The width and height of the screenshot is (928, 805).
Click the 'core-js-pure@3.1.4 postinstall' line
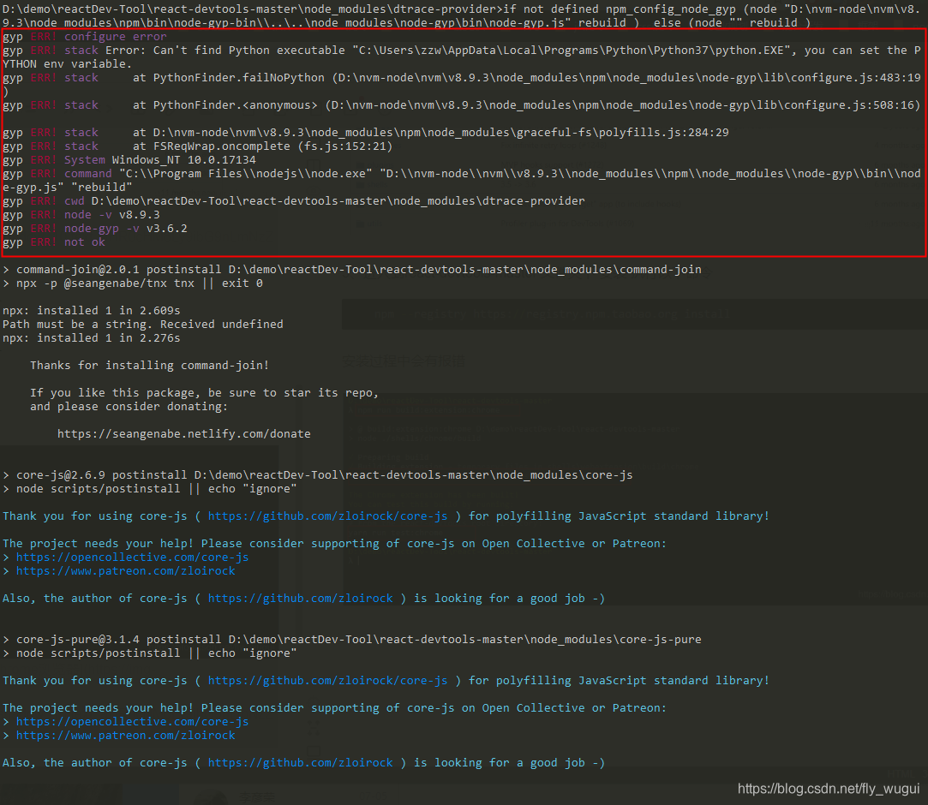coord(352,640)
